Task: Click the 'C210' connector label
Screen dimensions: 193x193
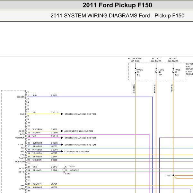Action: (x=67, y=174)
